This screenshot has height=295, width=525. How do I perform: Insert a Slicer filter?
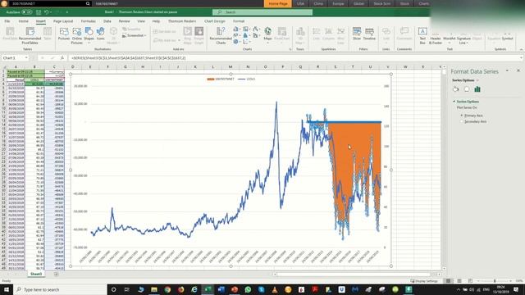pos(357,34)
